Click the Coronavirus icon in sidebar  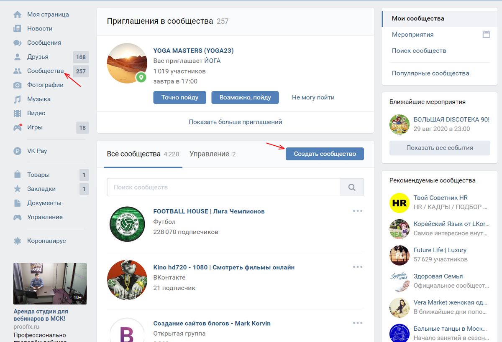[x=17, y=241]
